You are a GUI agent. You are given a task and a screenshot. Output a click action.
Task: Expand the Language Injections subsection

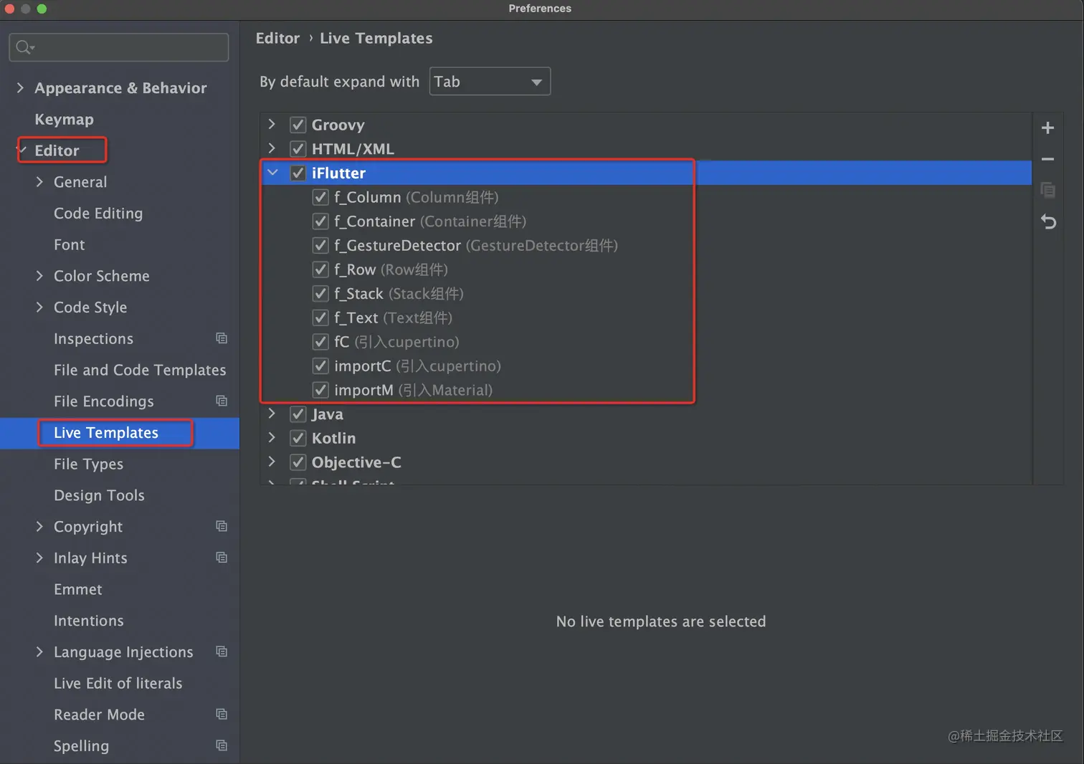pos(39,651)
